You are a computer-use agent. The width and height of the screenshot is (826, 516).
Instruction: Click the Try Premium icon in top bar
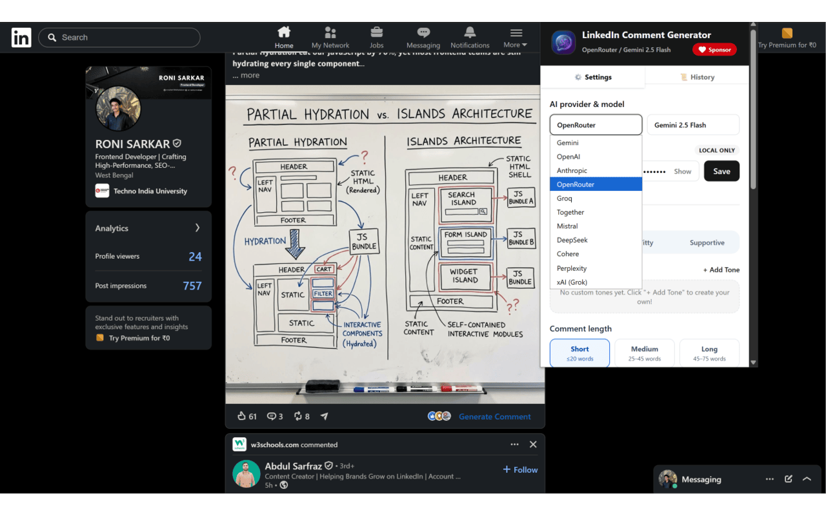click(x=787, y=34)
